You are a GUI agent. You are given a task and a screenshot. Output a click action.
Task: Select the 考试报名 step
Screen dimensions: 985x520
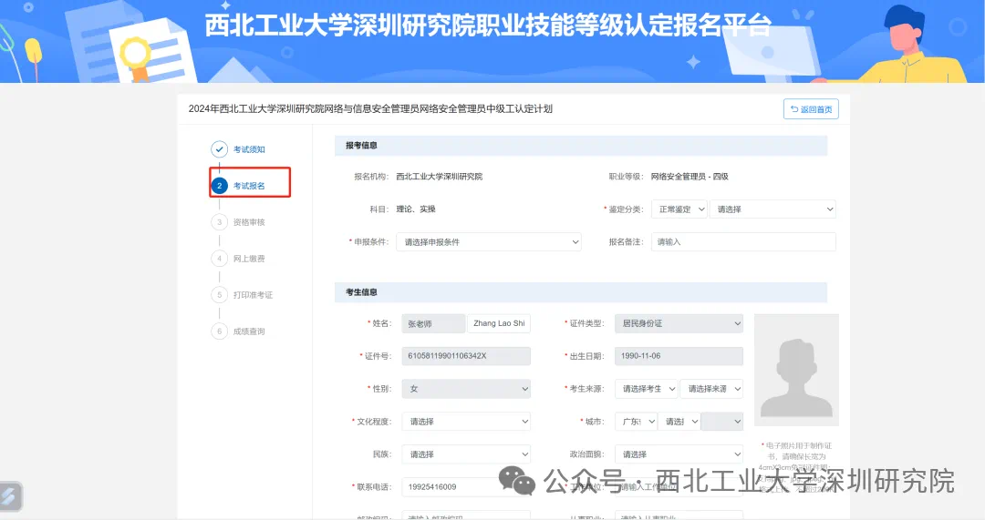click(x=249, y=186)
